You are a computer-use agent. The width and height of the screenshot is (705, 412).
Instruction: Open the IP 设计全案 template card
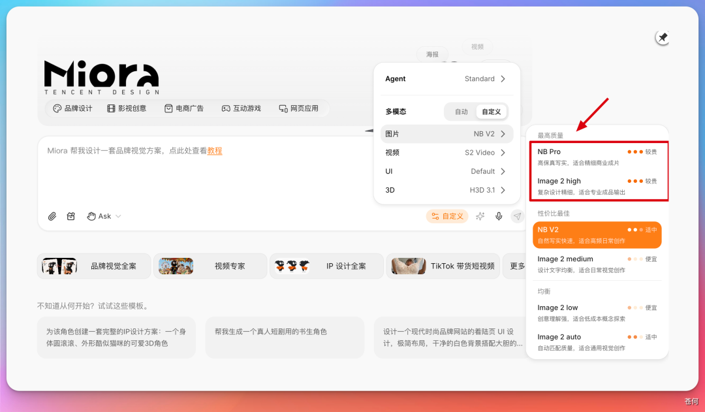[327, 266]
